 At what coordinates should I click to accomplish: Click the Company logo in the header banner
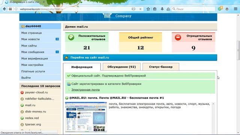(117, 16)
